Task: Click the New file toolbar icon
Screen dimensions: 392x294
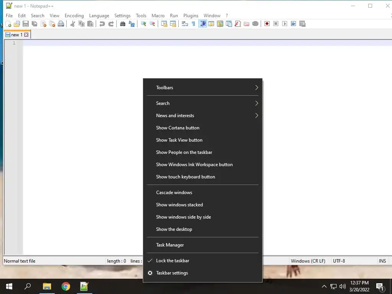Action: point(8,24)
